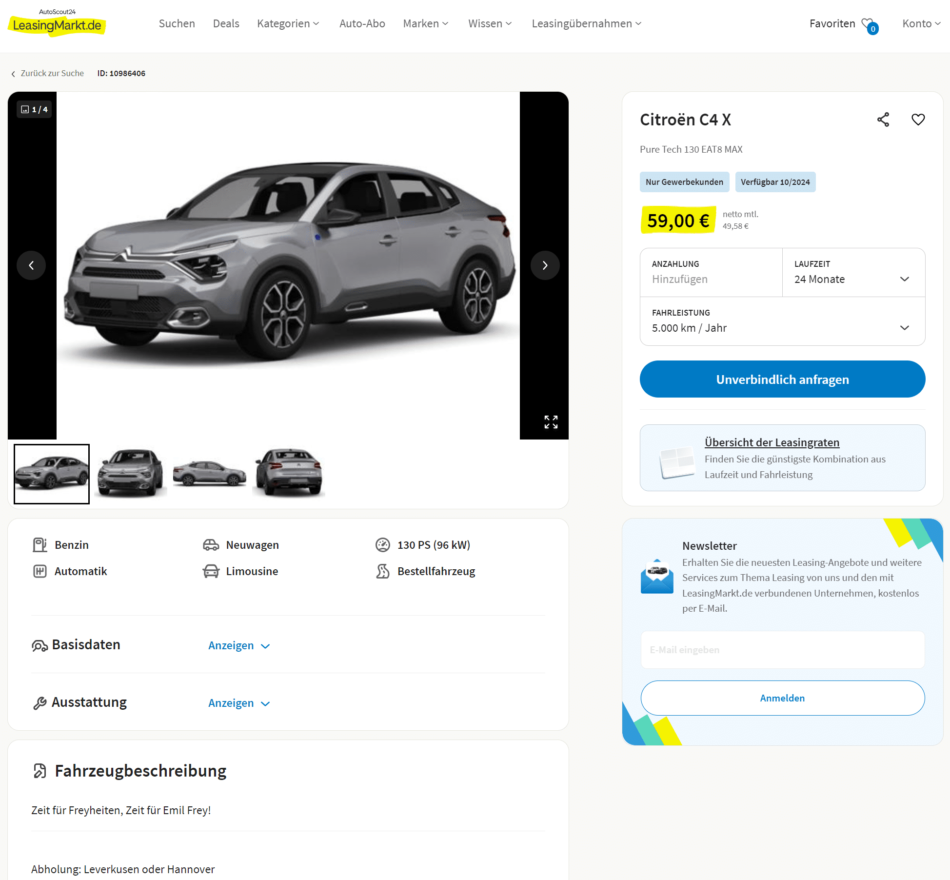
Task: Click the image counter 1/4 badge
Action: pos(35,109)
